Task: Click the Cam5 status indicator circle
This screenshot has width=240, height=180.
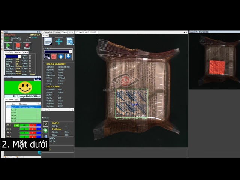Action: (x=30, y=66)
